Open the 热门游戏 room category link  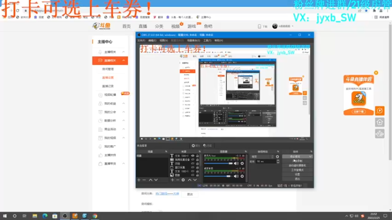click(167, 194)
